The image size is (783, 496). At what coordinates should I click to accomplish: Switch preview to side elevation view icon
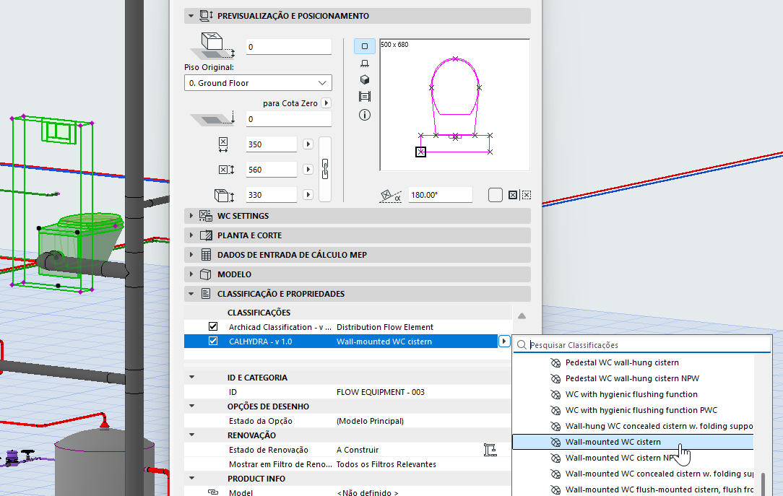pos(365,64)
